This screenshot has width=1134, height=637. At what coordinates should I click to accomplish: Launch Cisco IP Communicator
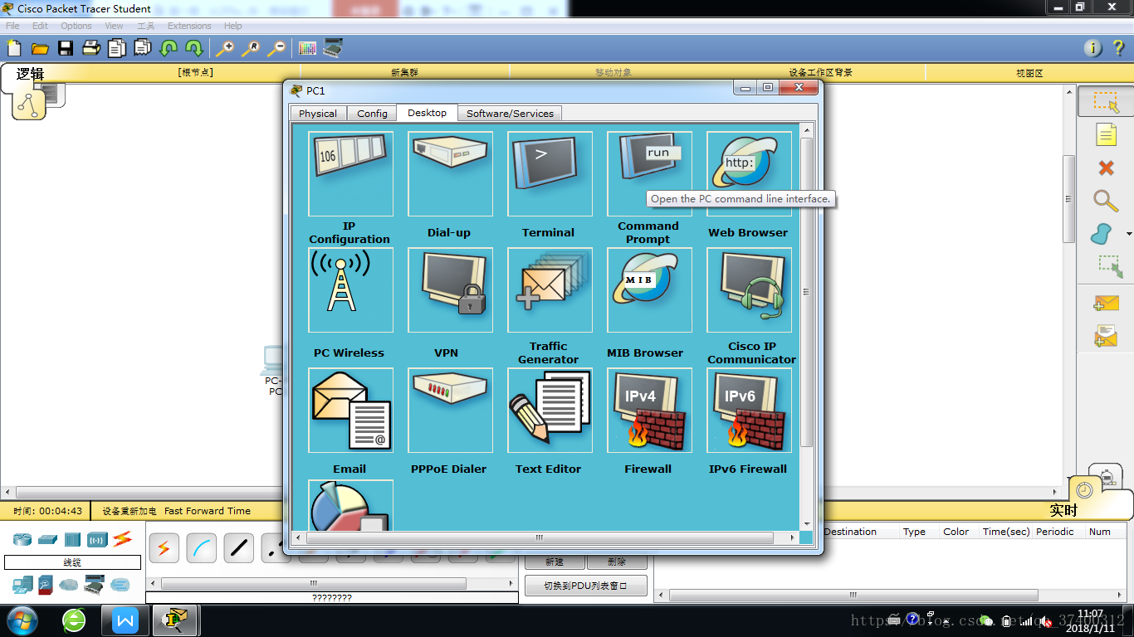pyautogui.click(x=749, y=290)
